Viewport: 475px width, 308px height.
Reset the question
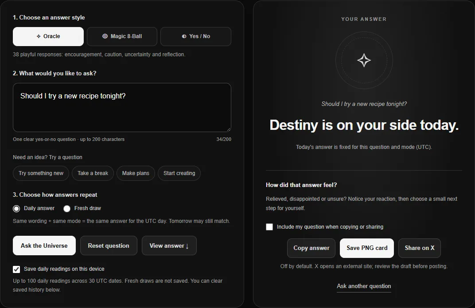[109, 246]
